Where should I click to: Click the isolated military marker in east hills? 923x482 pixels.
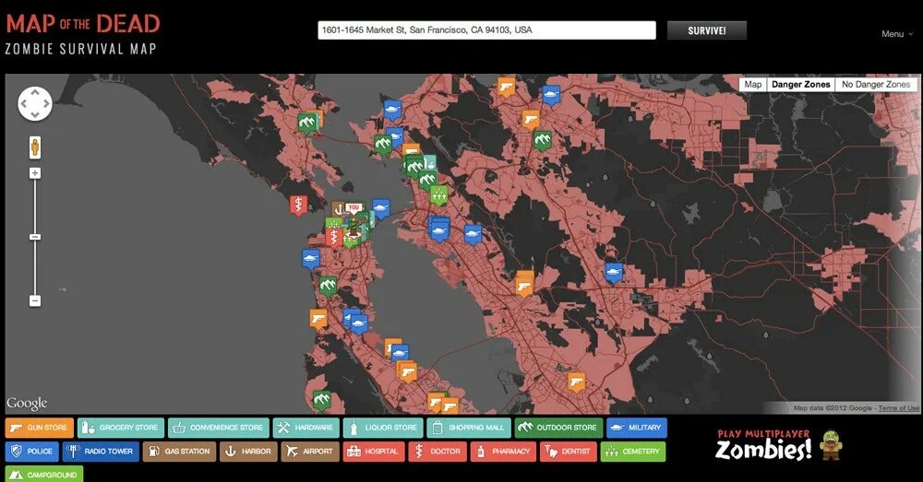click(x=614, y=273)
